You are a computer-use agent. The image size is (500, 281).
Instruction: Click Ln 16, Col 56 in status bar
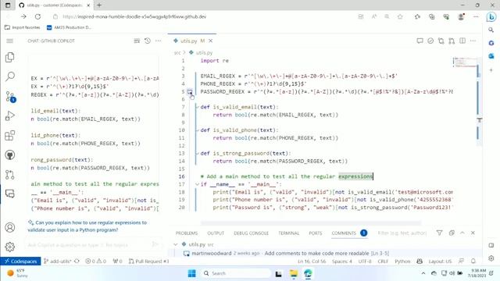point(312,261)
